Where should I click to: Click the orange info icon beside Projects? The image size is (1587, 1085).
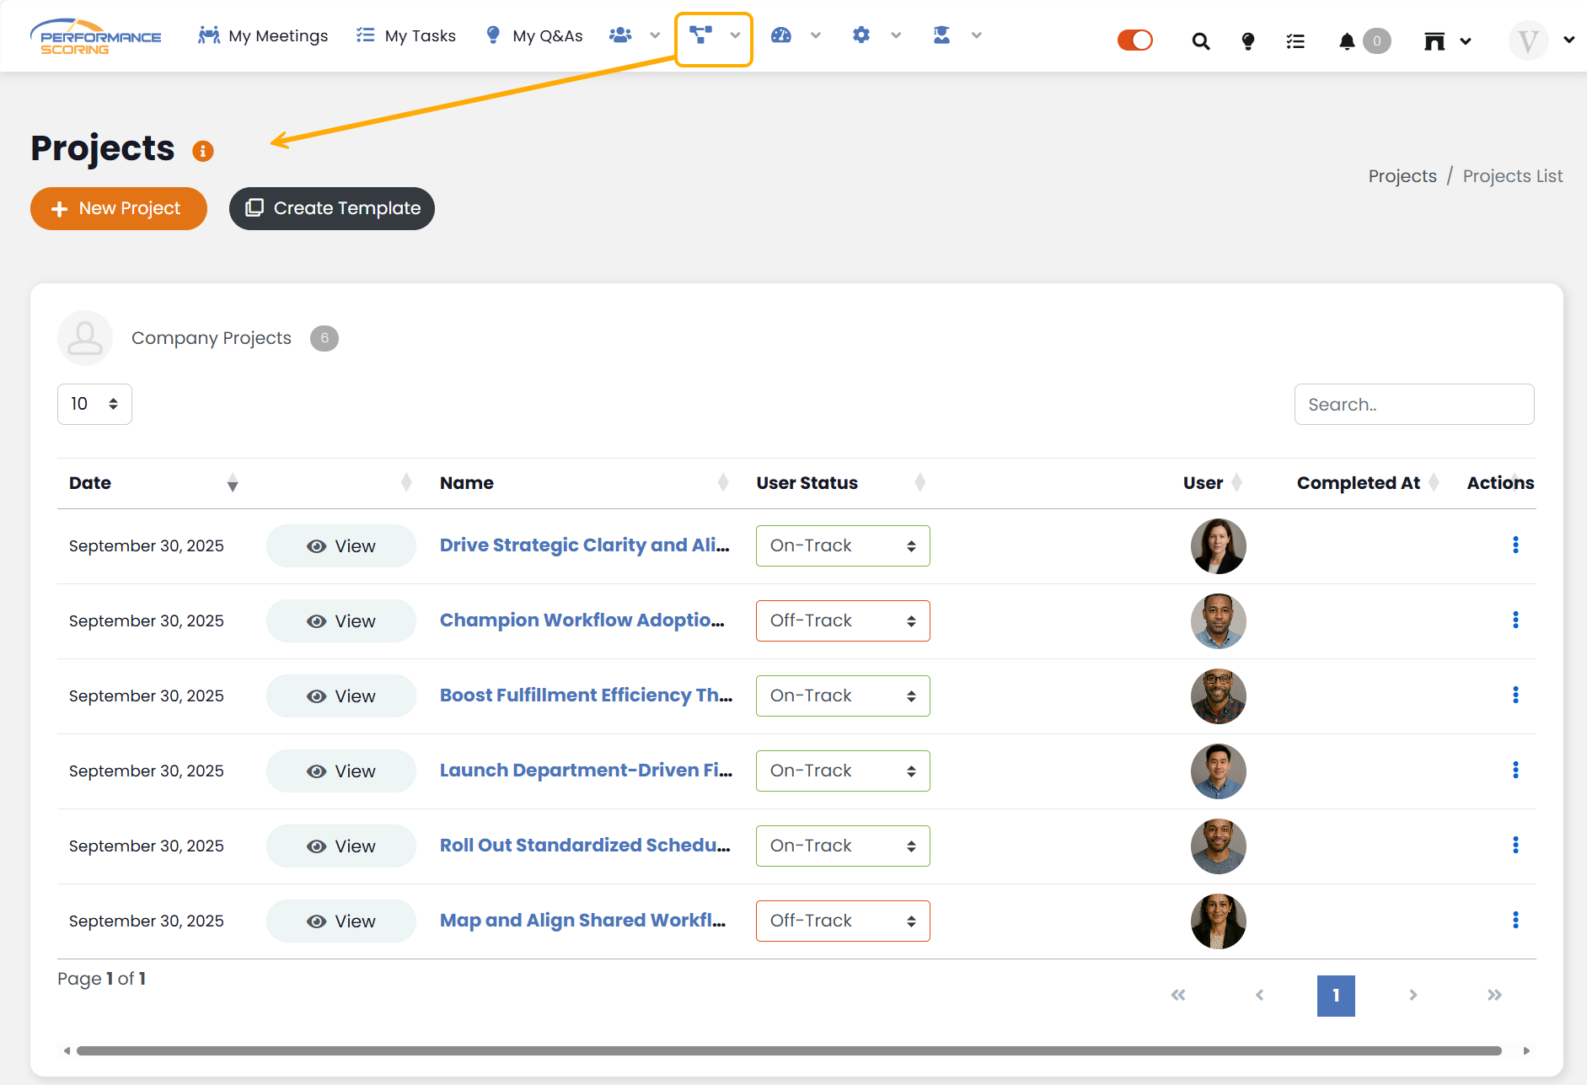[x=202, y=151]
